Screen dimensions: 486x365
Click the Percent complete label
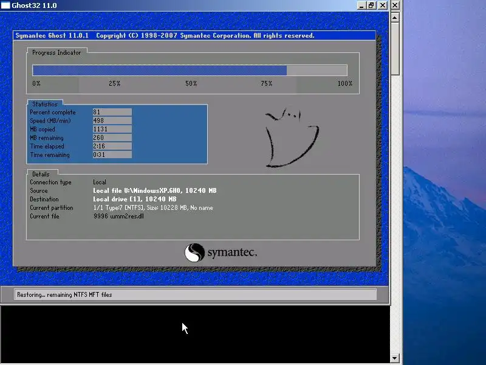click(53, 112)
